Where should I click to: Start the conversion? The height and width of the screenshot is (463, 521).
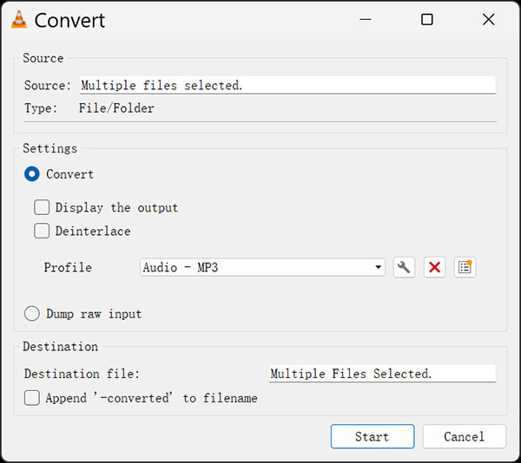[373, 436]
